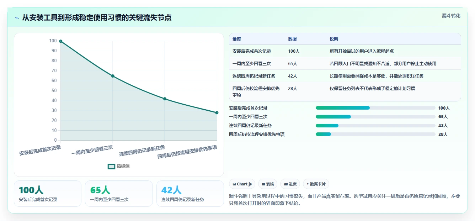Click table cell 四周后仍按流程安排优先事项
Image resolution: width=475 pixels, height=221 pixels.
[x=257, y=91]
